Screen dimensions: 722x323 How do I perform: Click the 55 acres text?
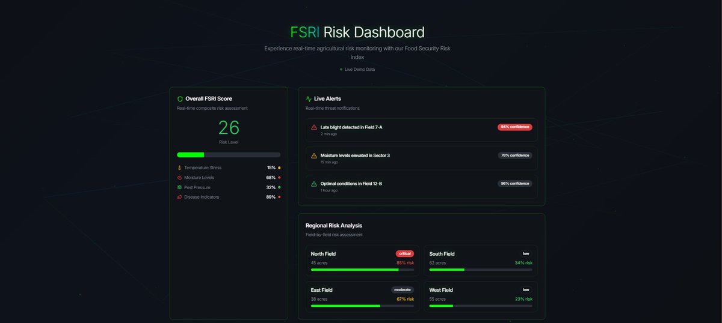tap(437, 299)
